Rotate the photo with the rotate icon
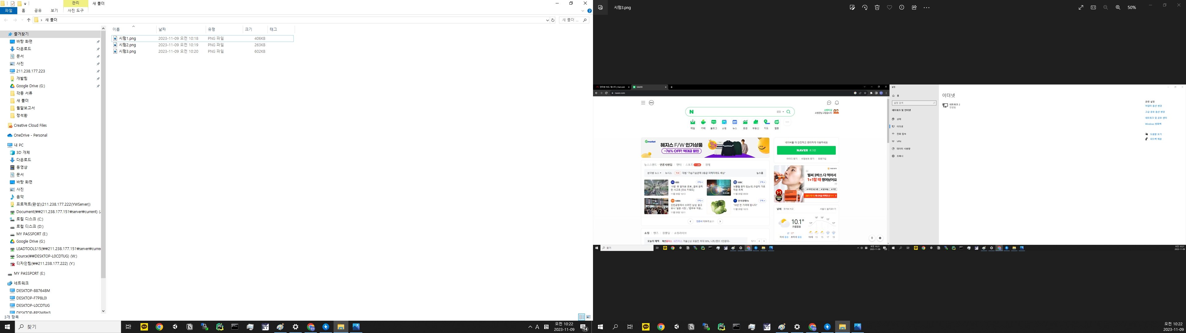The height and width of the screenshot is (333, 1186). click(x=865, y=7)
